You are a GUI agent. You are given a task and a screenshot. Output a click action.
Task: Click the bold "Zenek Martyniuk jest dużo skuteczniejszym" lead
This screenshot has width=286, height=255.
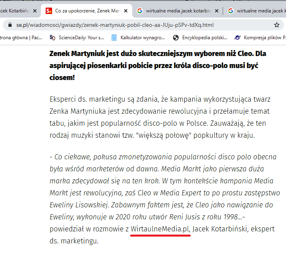[x=158, y=65]
